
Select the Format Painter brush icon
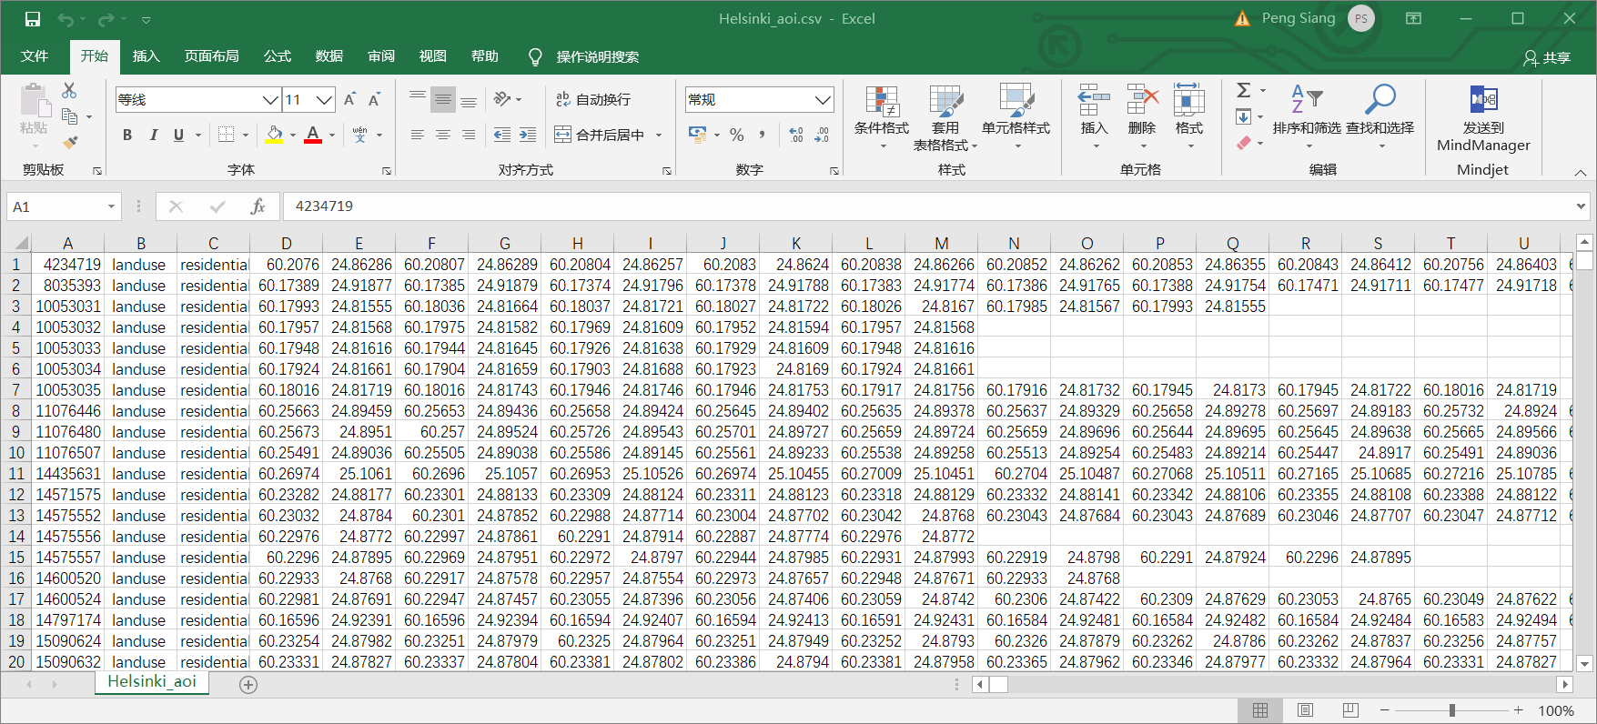tap(69, 142)
